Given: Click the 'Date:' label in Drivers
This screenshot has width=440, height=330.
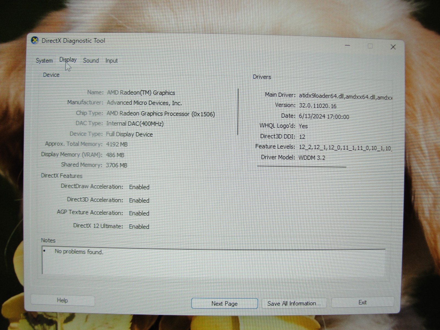Looking at the screenshot, I should point(288,116).
